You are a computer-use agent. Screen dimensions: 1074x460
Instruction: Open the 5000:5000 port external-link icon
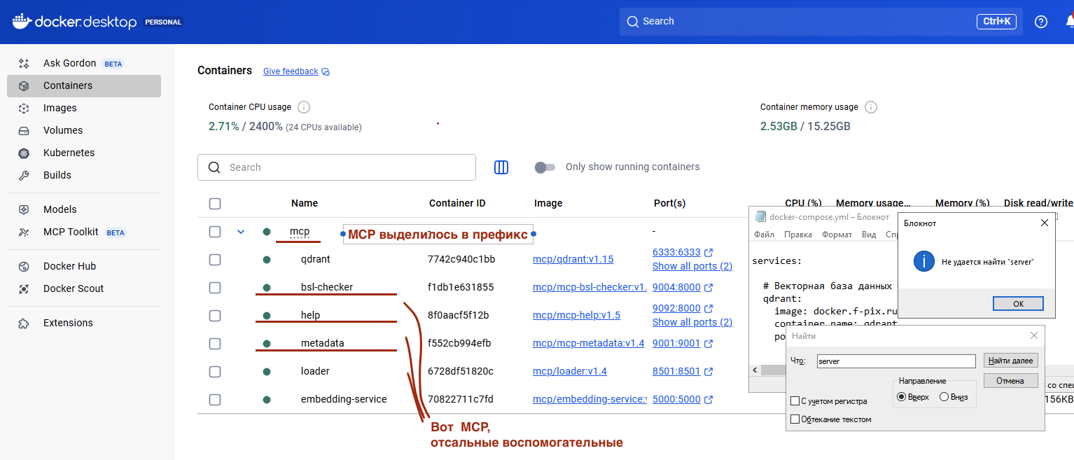[x=709, y=399]
